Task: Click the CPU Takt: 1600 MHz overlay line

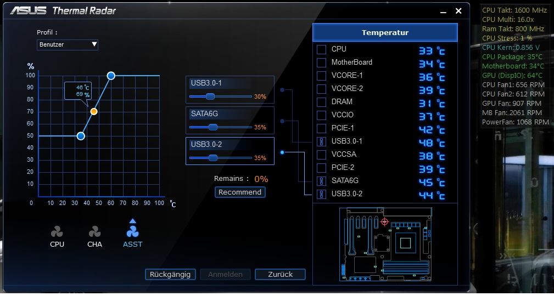Action: (x=514, y=10)
